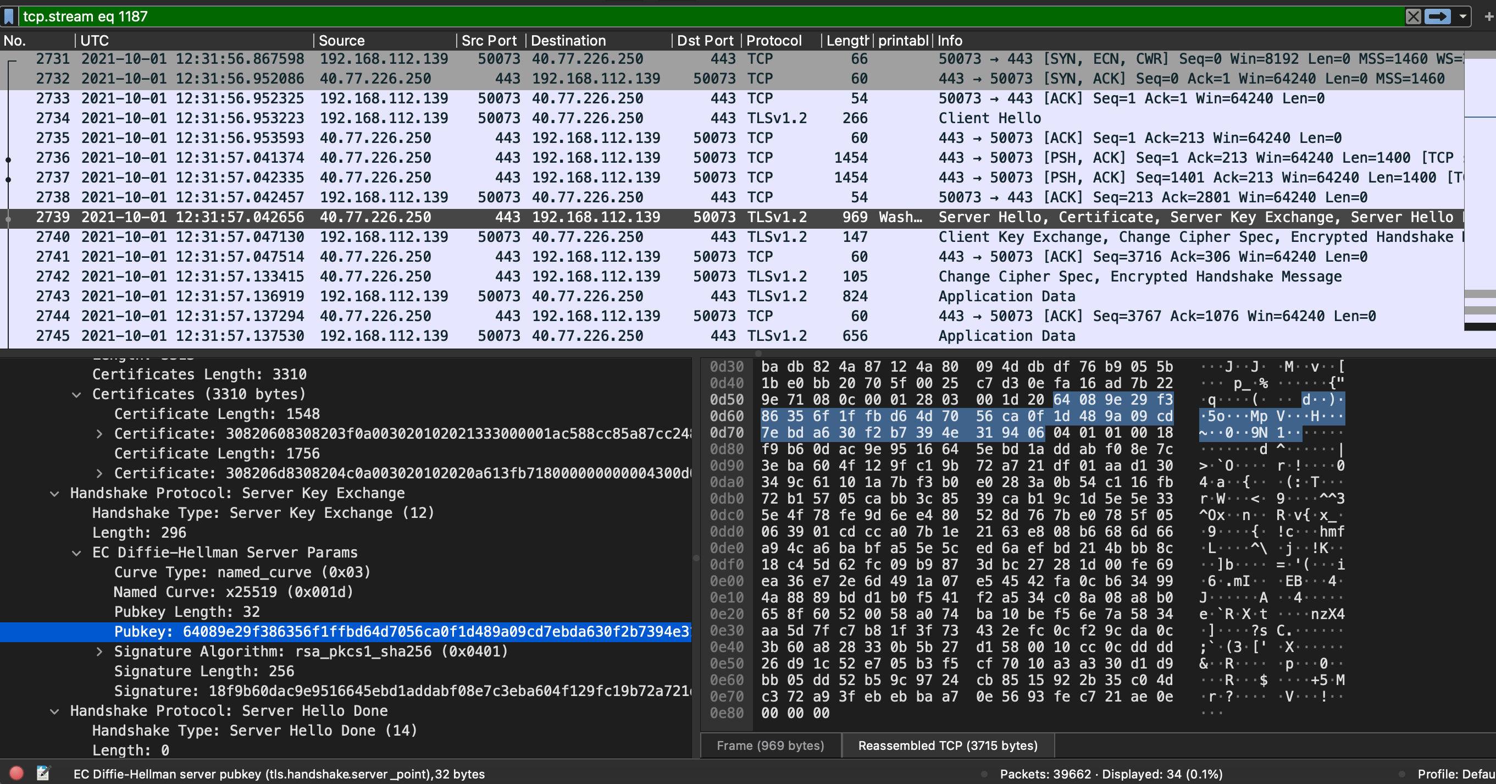
Task: Sort by the Source column header
Action: 385,41
